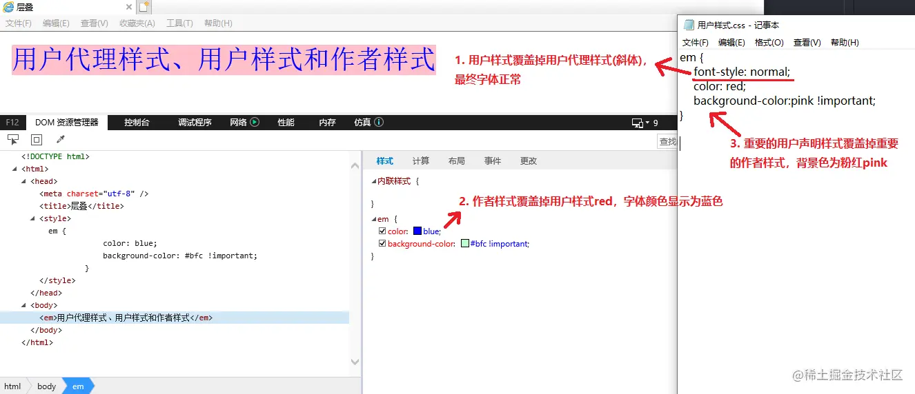This screenshot has height=394, width=915.
Task: Click the 查找 search field in DOM explorer
Action: coord(667,141)
